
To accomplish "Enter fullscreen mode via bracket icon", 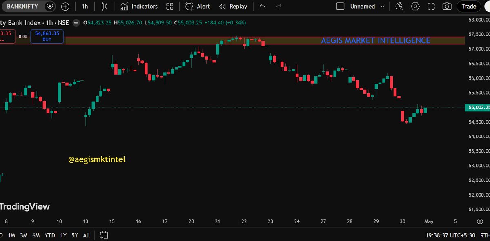I will click(431, 6).
